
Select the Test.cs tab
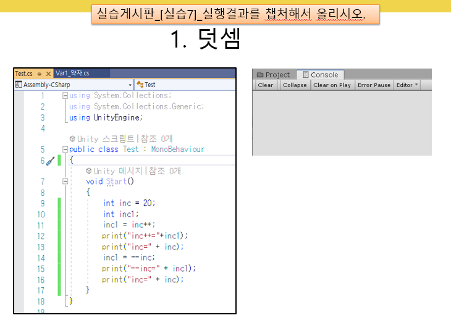(x=23, y=73)
